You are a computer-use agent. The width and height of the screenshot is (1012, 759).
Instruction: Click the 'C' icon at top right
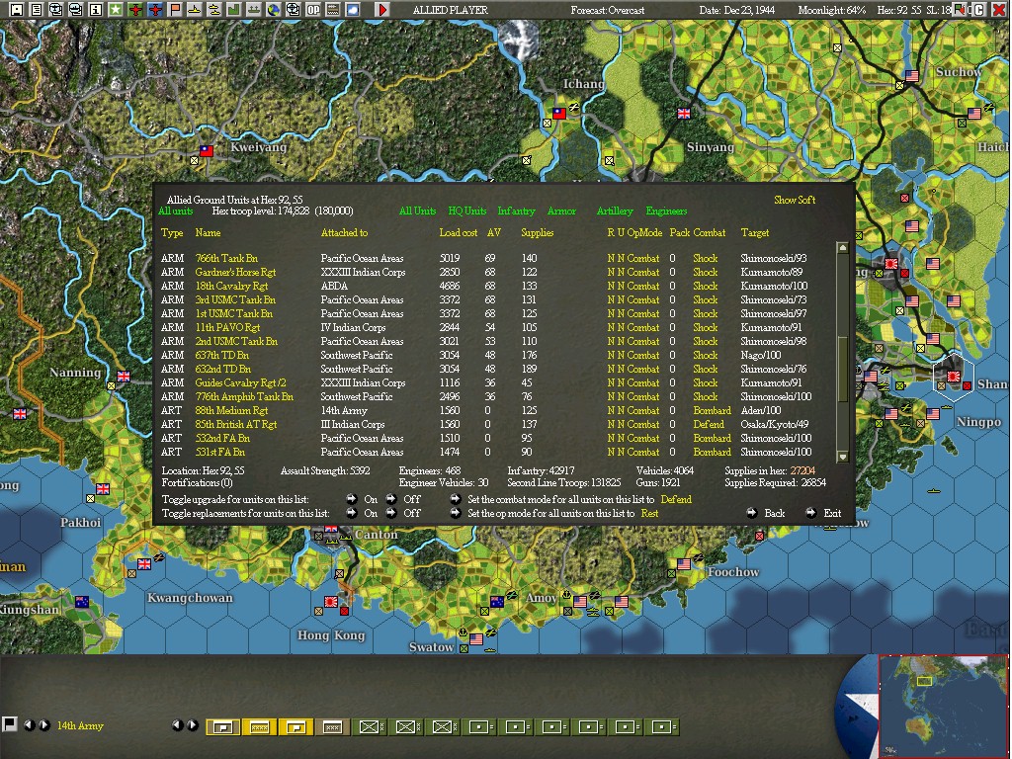click(x=979, y=9)
